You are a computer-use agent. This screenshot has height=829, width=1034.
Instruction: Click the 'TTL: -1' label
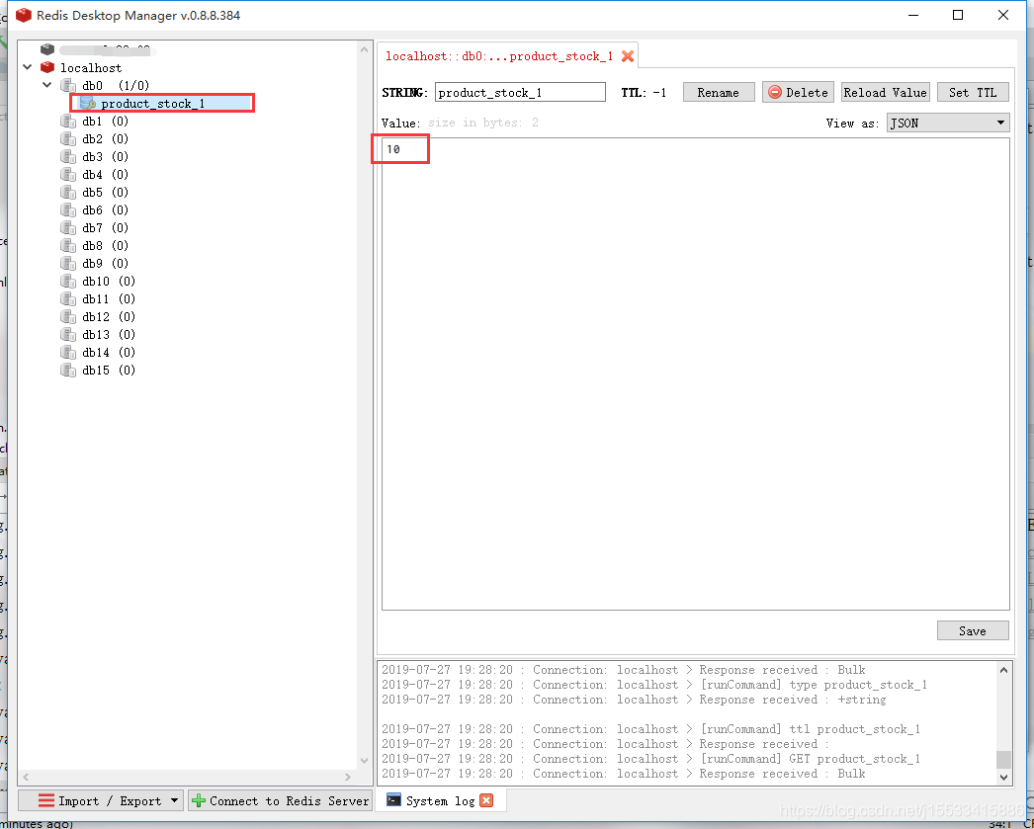point(644,93)
